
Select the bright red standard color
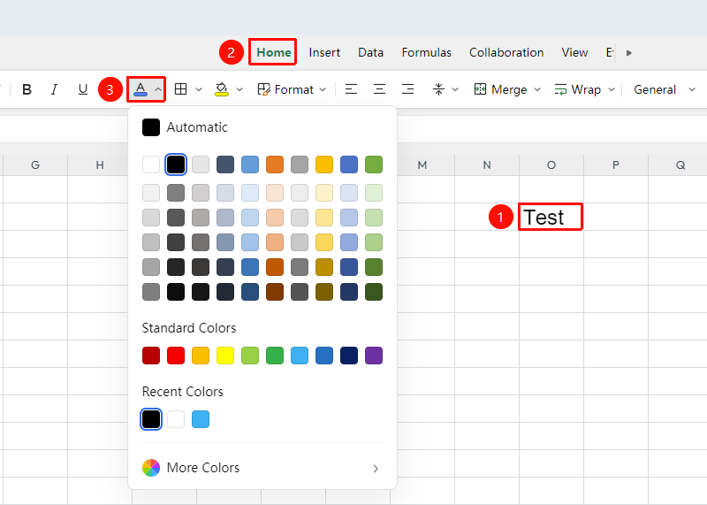tap(176, 356)
